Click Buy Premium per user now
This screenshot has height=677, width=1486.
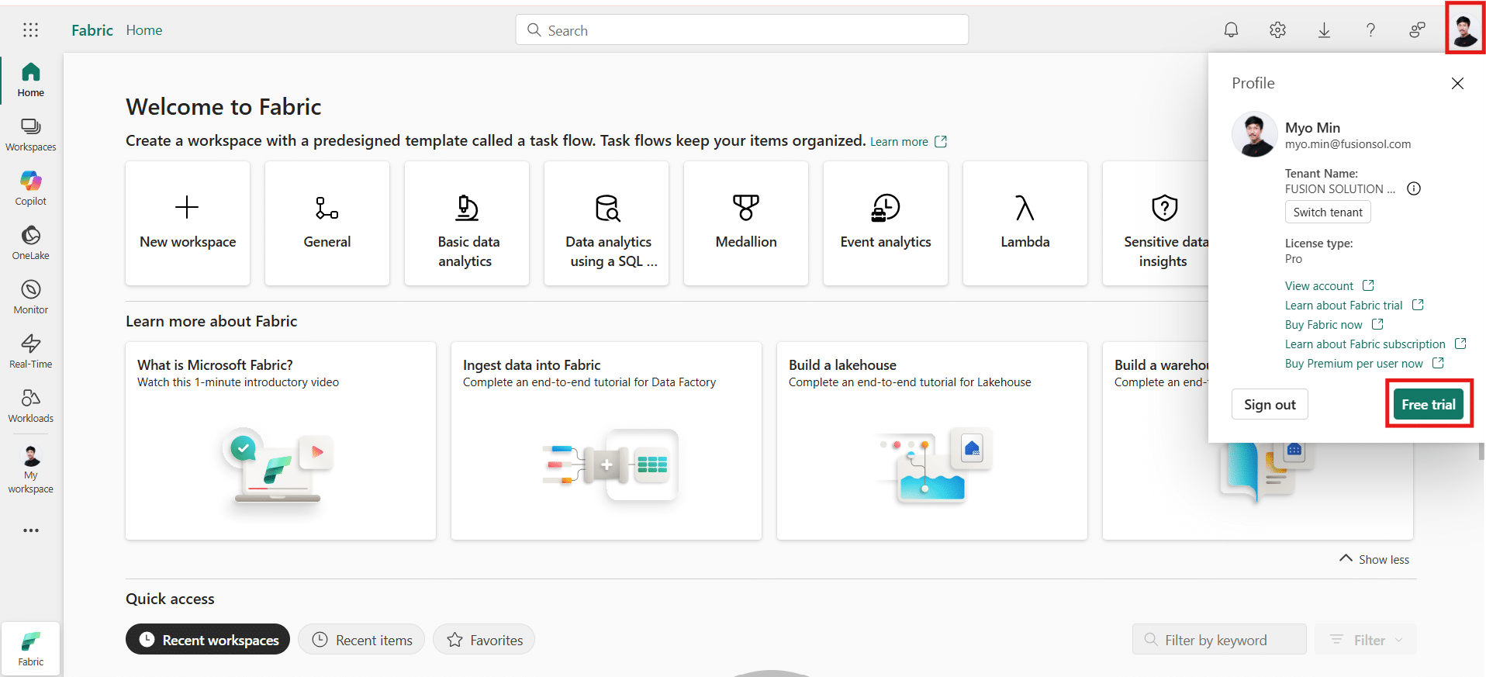click(x=1364, y=363)
